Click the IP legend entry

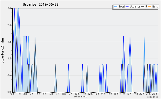coord(144,7)
